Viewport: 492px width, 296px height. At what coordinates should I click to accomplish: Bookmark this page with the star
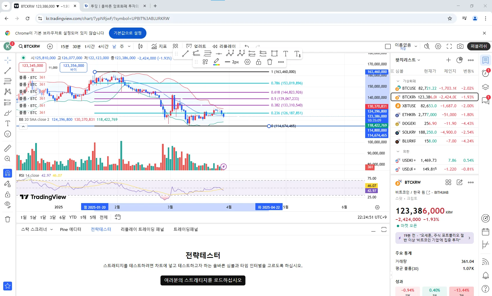coord(450,18)
